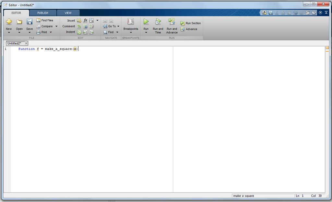Expand the Save button dropdown arrow
332x202 pixels.
point(30,33)
